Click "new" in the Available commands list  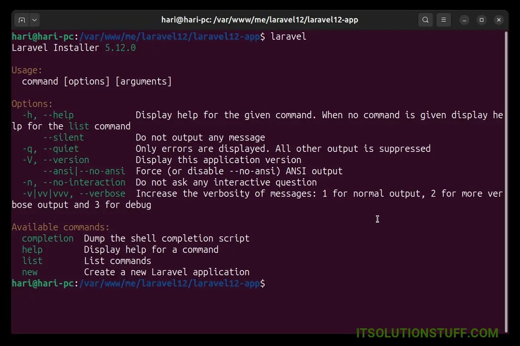[30, 272]
